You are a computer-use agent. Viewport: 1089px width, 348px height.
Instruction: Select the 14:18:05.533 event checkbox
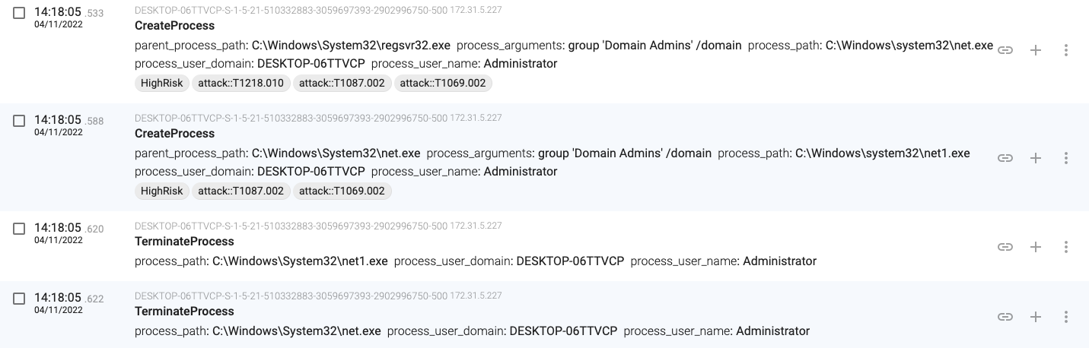tap(20, 13)
